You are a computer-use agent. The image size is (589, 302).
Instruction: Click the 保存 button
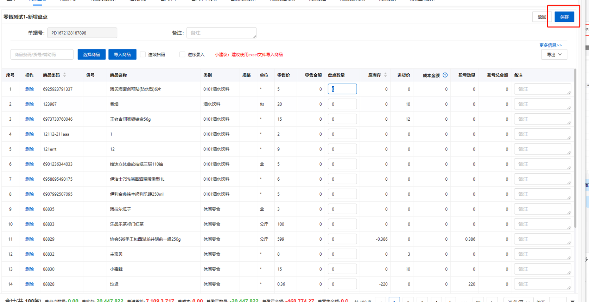point(564,17)
